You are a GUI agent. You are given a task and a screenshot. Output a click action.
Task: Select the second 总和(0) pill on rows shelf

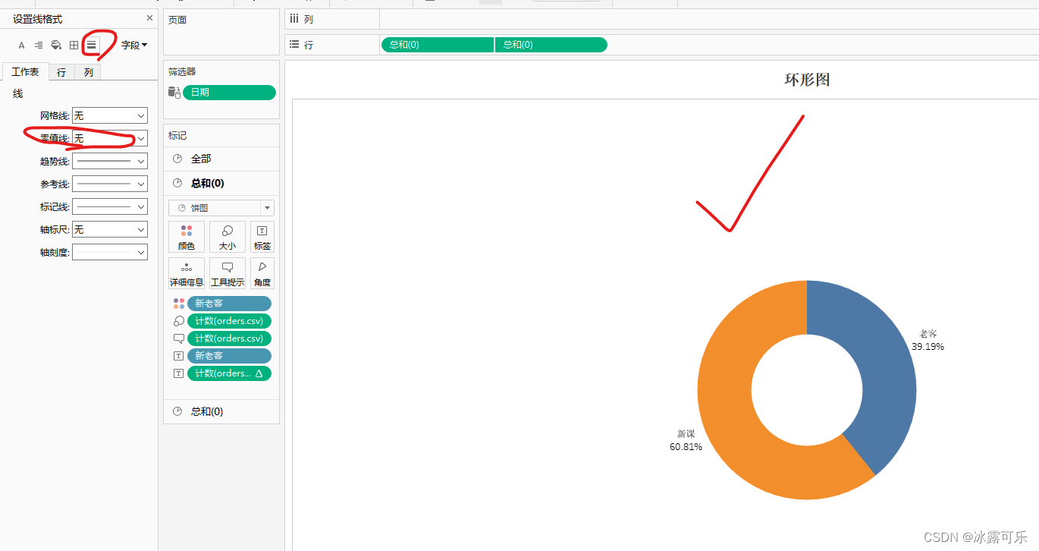pyautogui.click(x=551, y=45)
